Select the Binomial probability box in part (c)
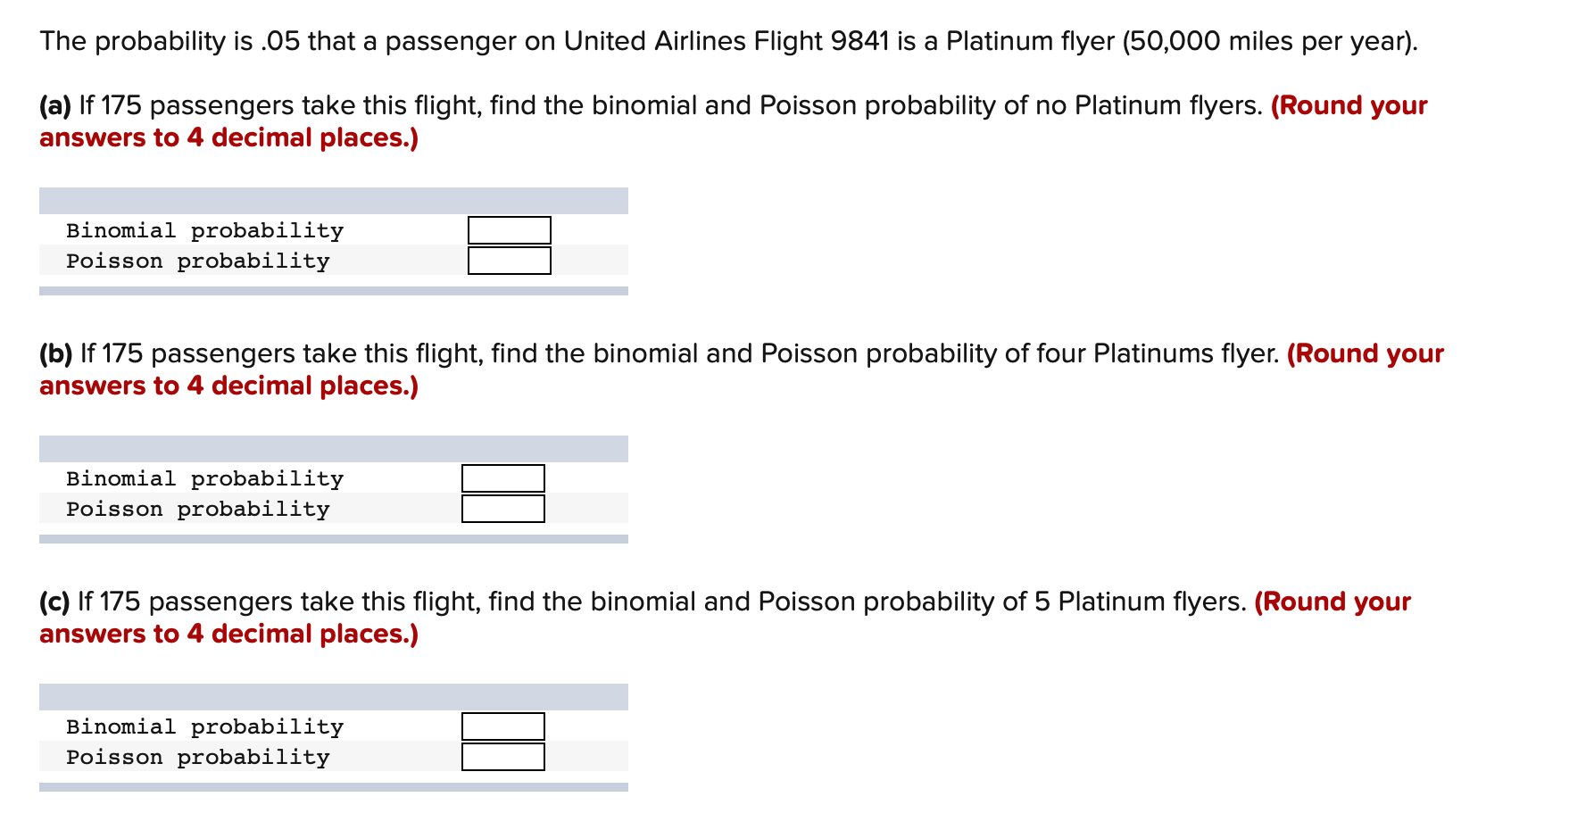1569x830 pixels. coord(502,726)
